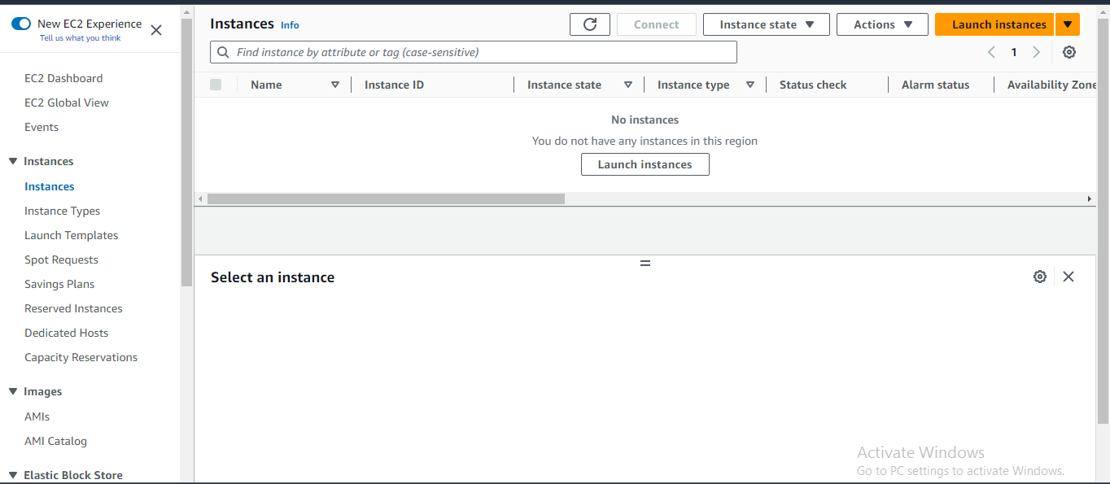Tick the select-all instances checkbox
This screenshot has height=484, width=1110.
tap(216, 85)
